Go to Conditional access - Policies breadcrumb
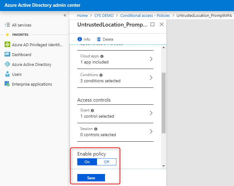Screen dimensions: 234x186 pos(145,15)
